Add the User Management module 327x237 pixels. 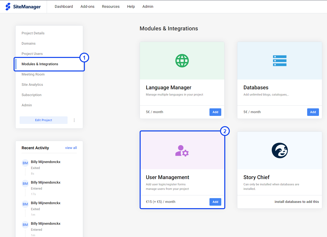[x=215, y=202]
